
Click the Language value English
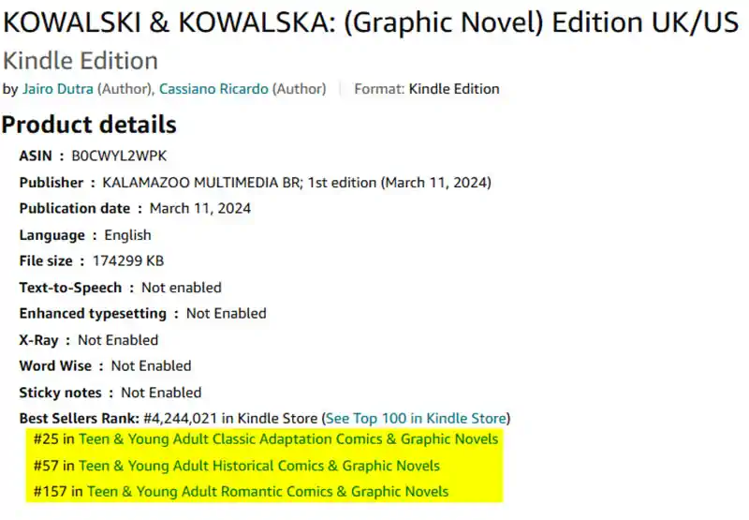coord(127,235)
